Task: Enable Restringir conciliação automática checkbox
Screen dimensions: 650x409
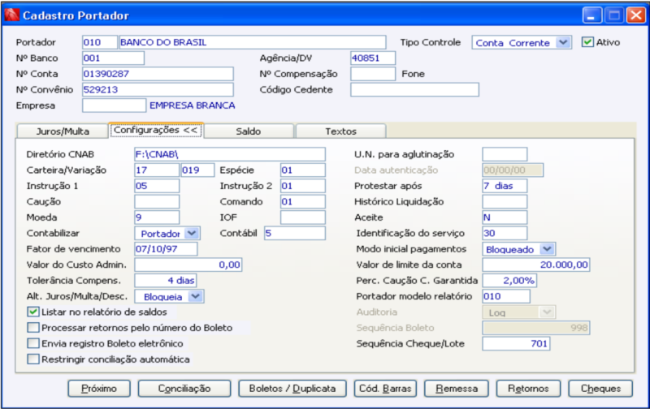Action: pos(33,359)
